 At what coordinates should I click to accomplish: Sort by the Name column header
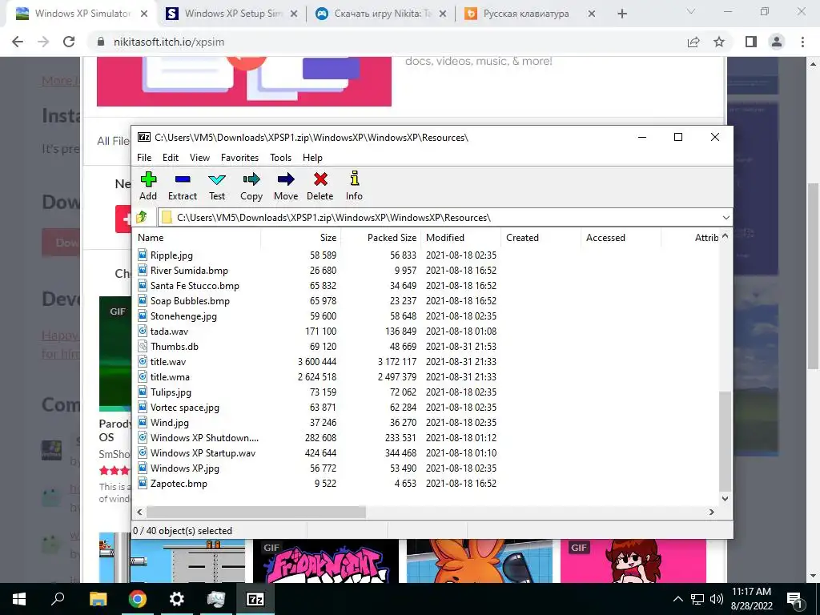pos(197,237)
